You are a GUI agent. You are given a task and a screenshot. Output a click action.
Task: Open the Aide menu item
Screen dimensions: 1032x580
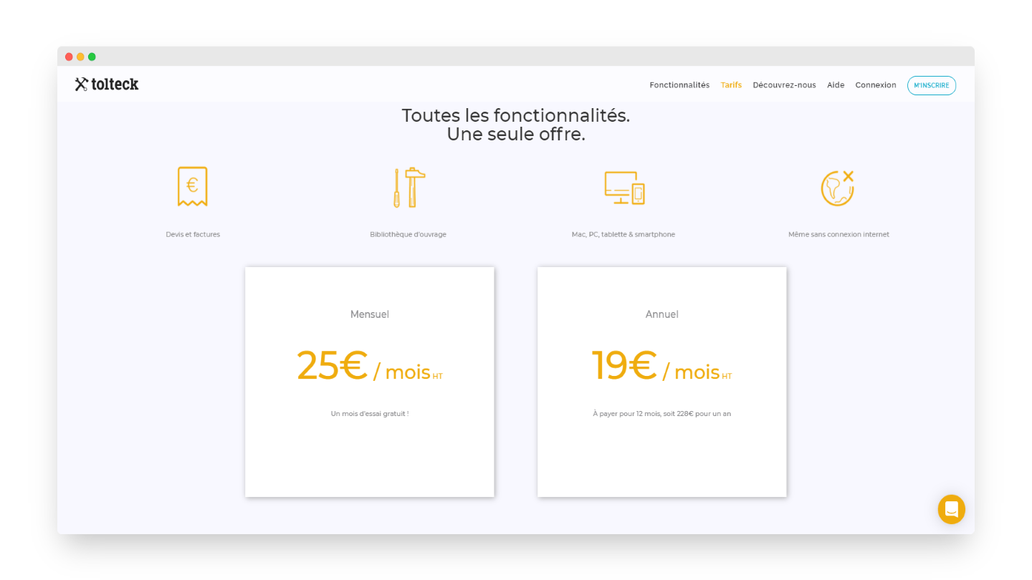point(836,85)
